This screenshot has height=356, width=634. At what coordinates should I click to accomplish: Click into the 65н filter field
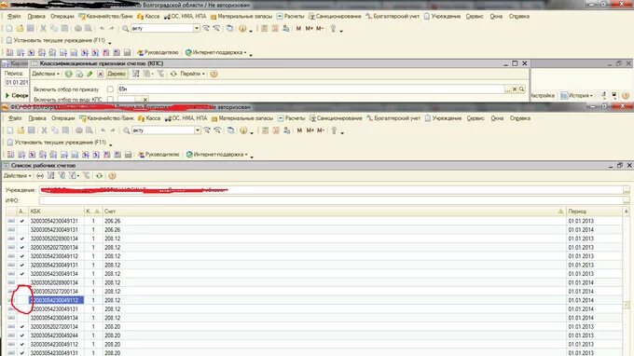click(310, 89)
